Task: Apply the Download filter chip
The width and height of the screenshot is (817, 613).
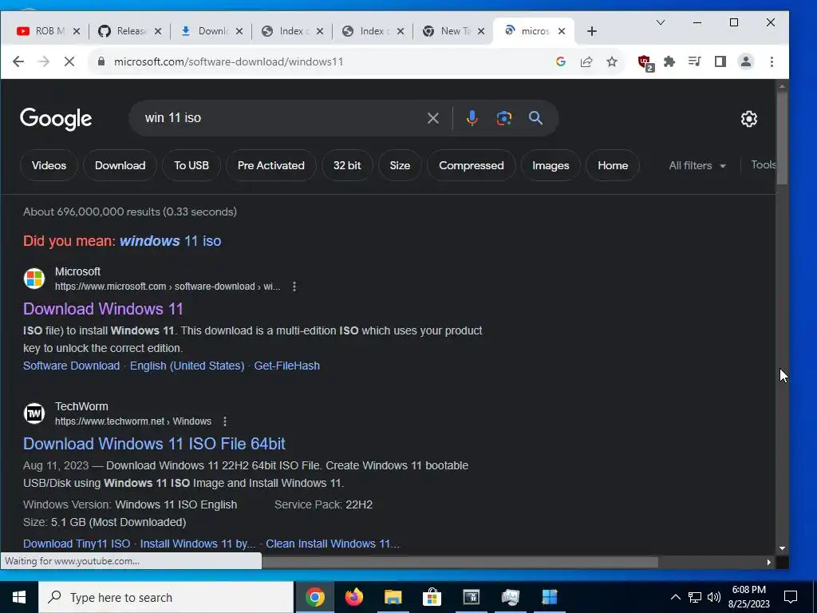Action: click(x=120, y=165)
